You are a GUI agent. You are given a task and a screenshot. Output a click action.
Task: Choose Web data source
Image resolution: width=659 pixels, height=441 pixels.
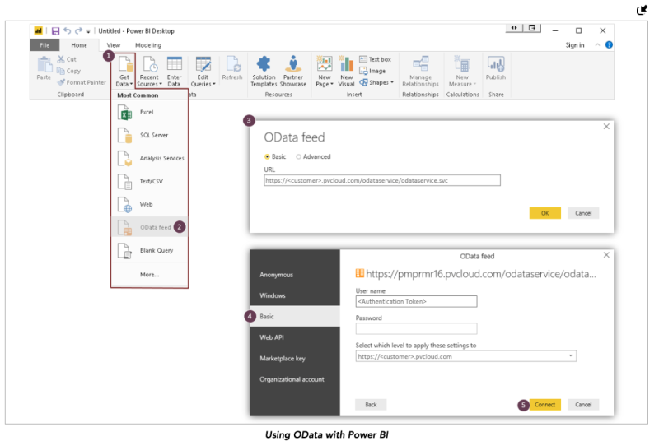[150, 204]
